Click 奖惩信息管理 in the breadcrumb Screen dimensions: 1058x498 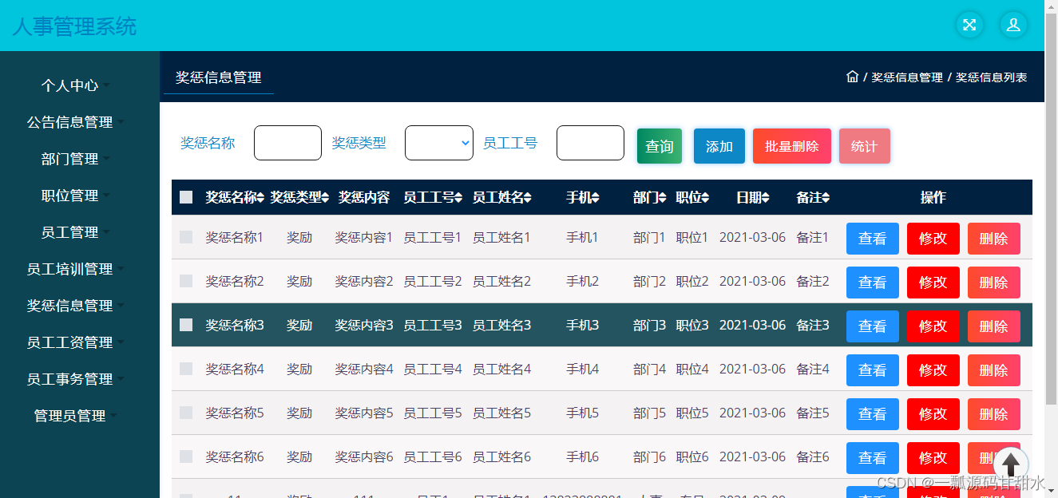point(907,77)
